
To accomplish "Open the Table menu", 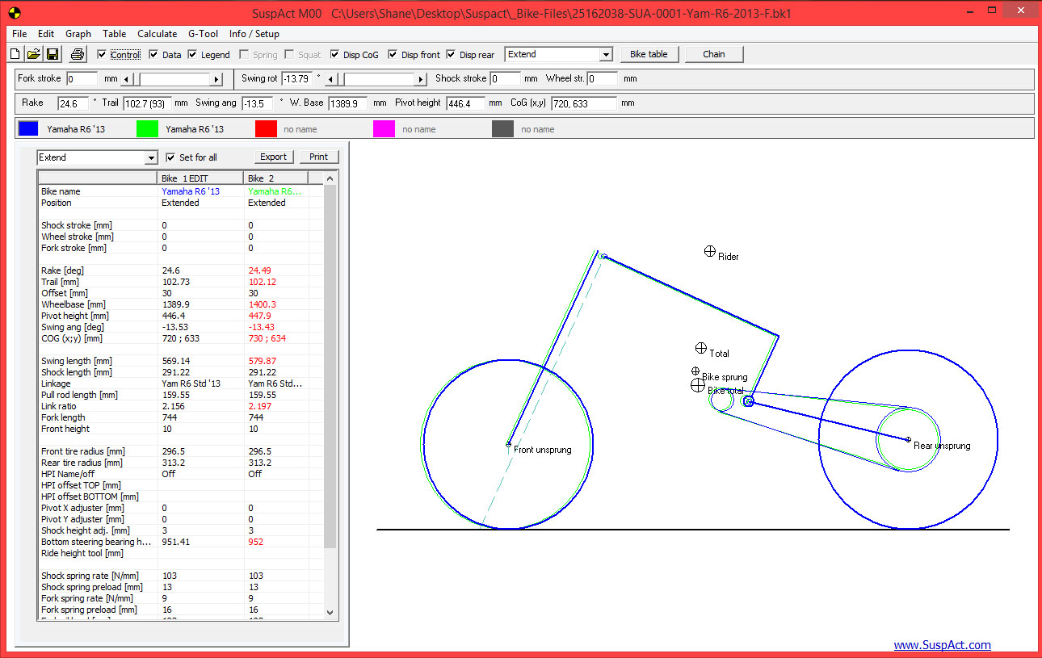I will [x=114, y=34].
